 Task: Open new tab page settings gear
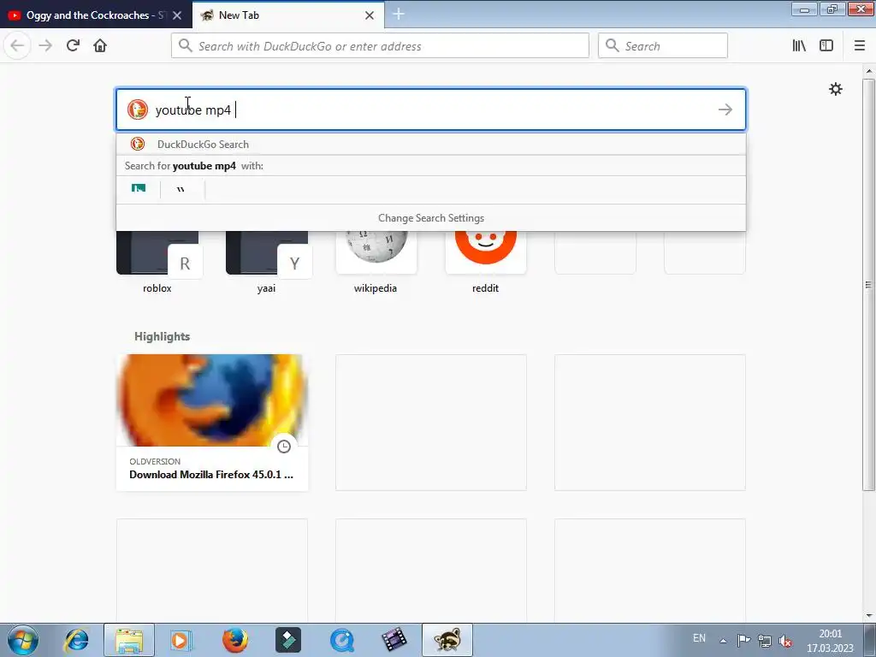[x=835, y=89]
